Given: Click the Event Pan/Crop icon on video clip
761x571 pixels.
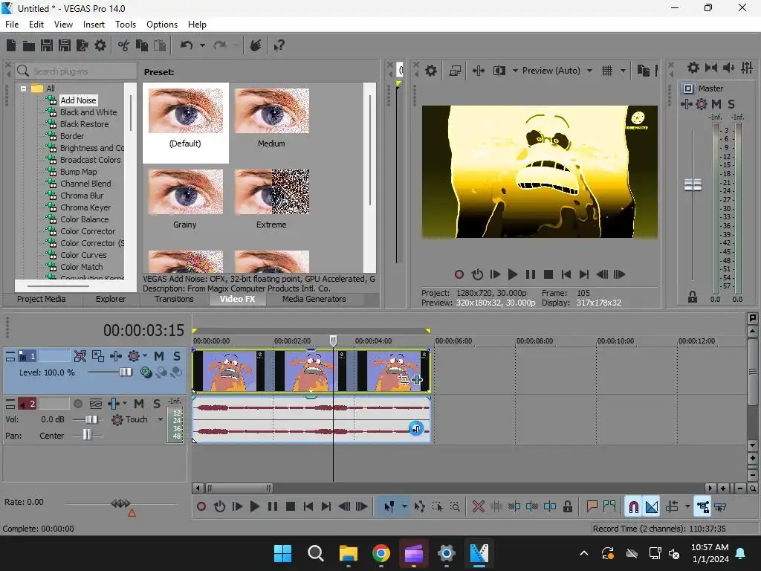Looking at the screenshot, I should (404, 380).
